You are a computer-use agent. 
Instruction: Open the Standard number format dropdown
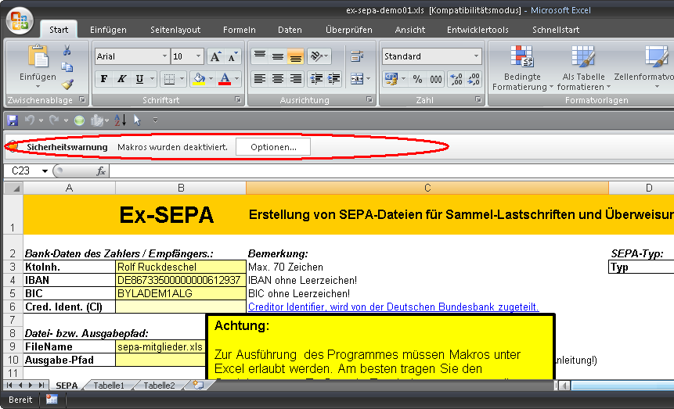pyautogui.click(x=476, y=56)
